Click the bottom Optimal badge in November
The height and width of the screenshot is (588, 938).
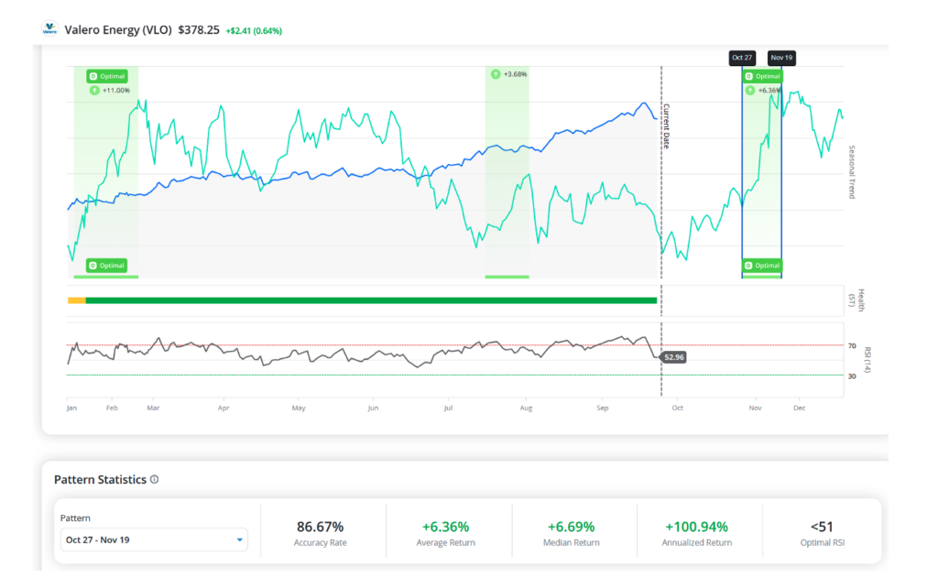[x=763, y=265]
